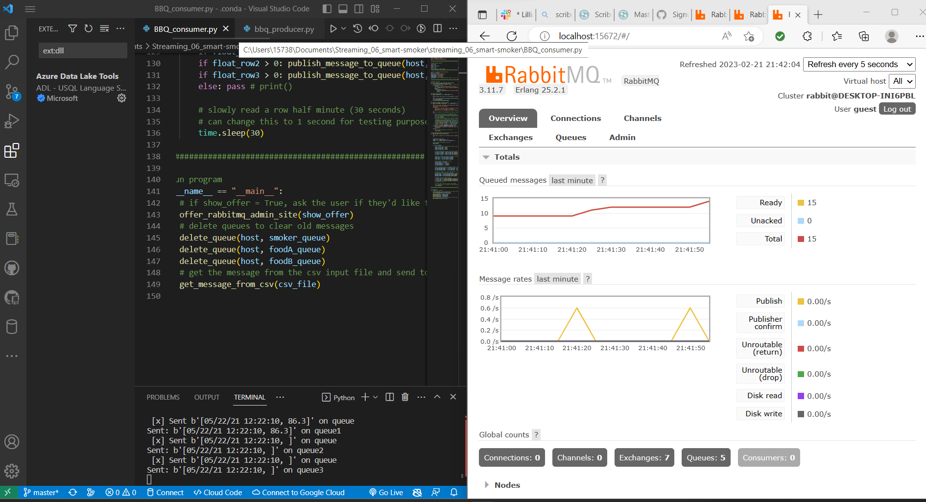Image resolution: width=926 pixels, height=502 pixels.
Task: Split the editor using the split icon
Action: click(x=437, y=28)
